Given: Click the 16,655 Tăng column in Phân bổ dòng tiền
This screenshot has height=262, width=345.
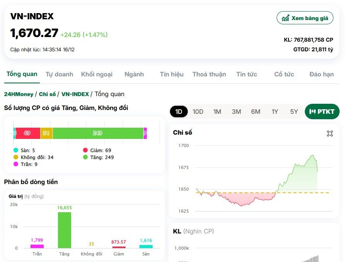Looking at the screenshot, I should (x=64, y=230).
